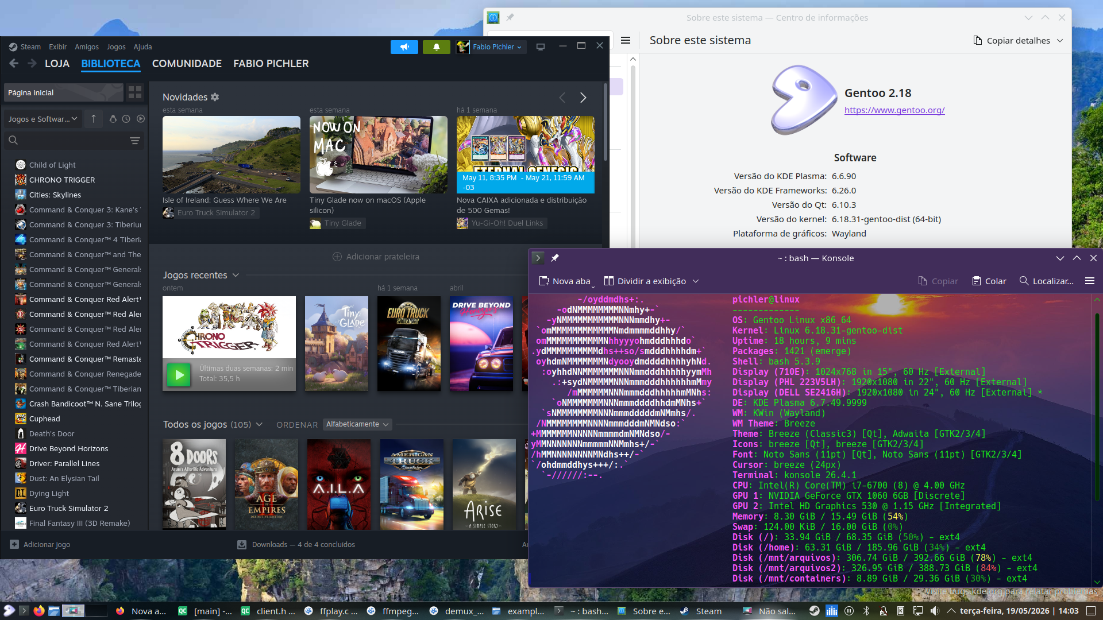Select Página inicial in Steam library
This screenshot has width=1103, height=620.
click(63, 92)
